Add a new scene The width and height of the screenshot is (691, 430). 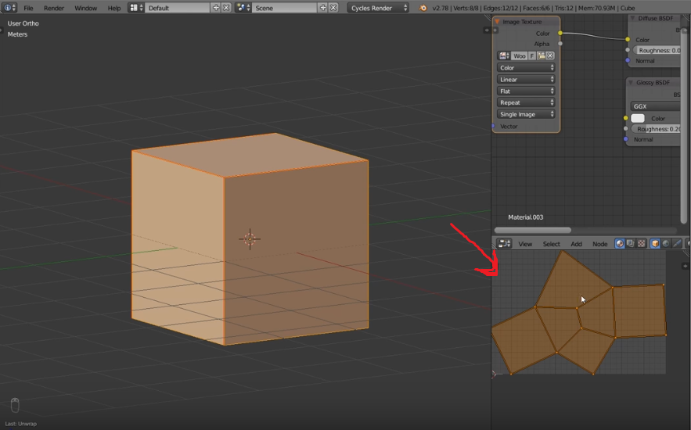323,8
